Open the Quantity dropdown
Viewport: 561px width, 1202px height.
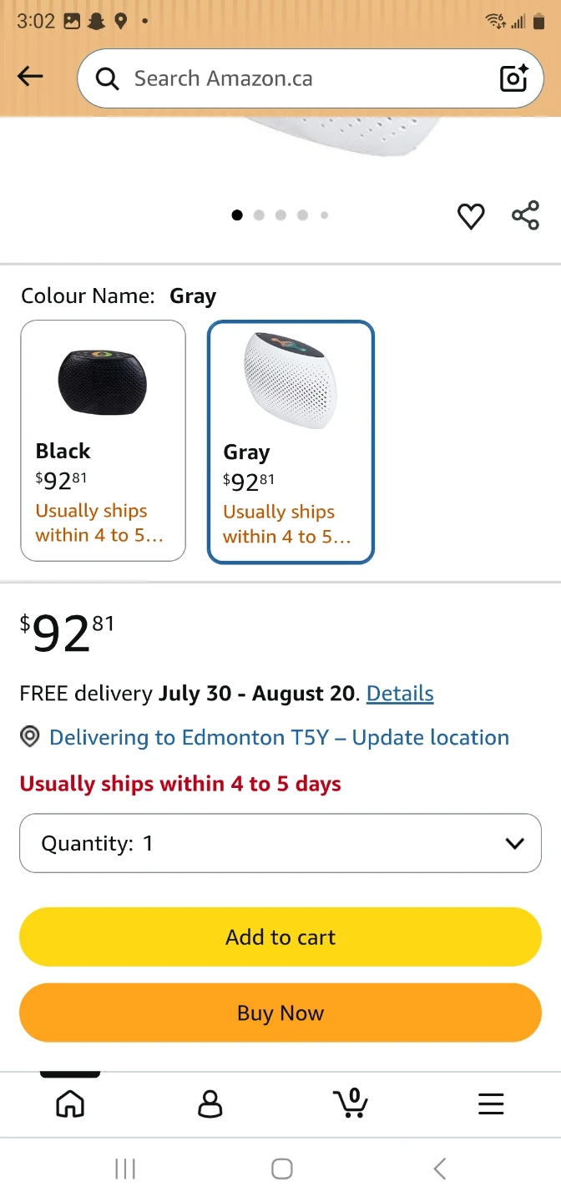click(280, 843)
